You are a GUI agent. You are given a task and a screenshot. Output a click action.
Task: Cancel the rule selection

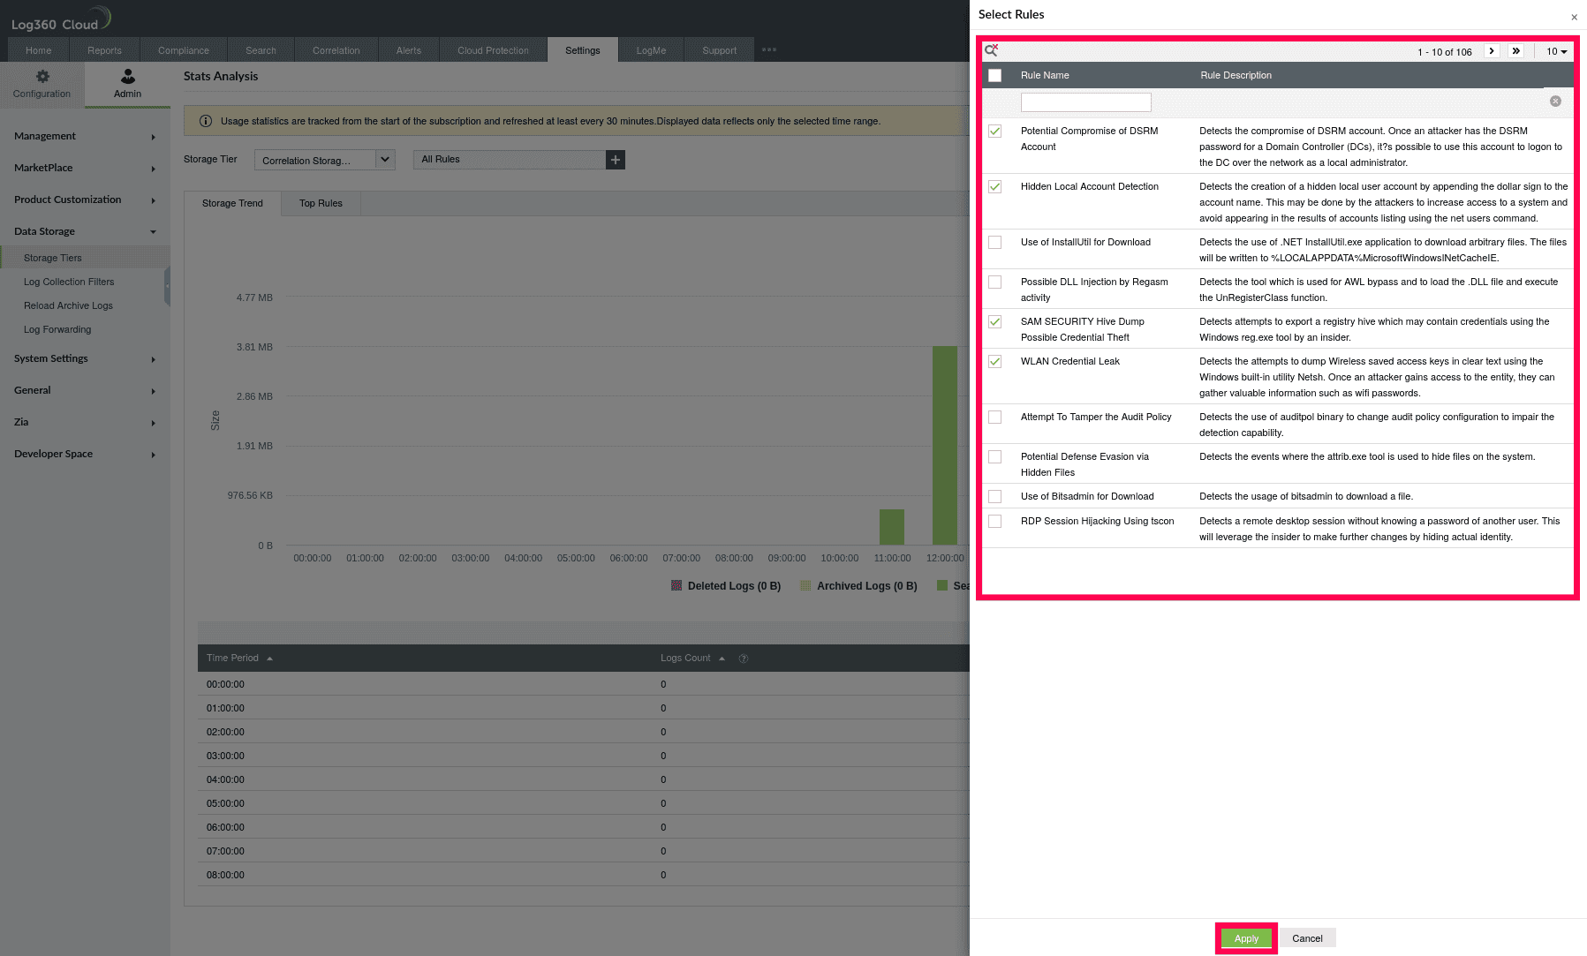pyautogui.click(x=1307, y=938)
